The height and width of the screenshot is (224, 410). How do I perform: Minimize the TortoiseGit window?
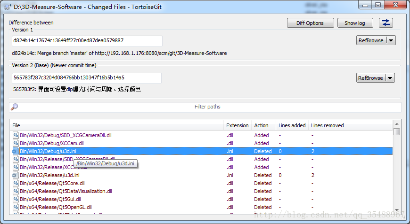click(365, 5)
